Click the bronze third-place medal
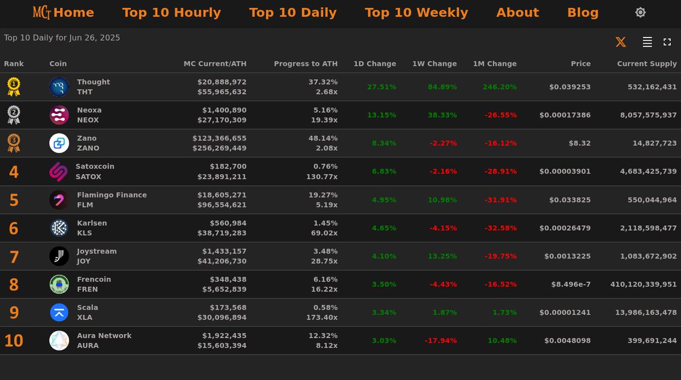681x380 pixels. point(14,143)
